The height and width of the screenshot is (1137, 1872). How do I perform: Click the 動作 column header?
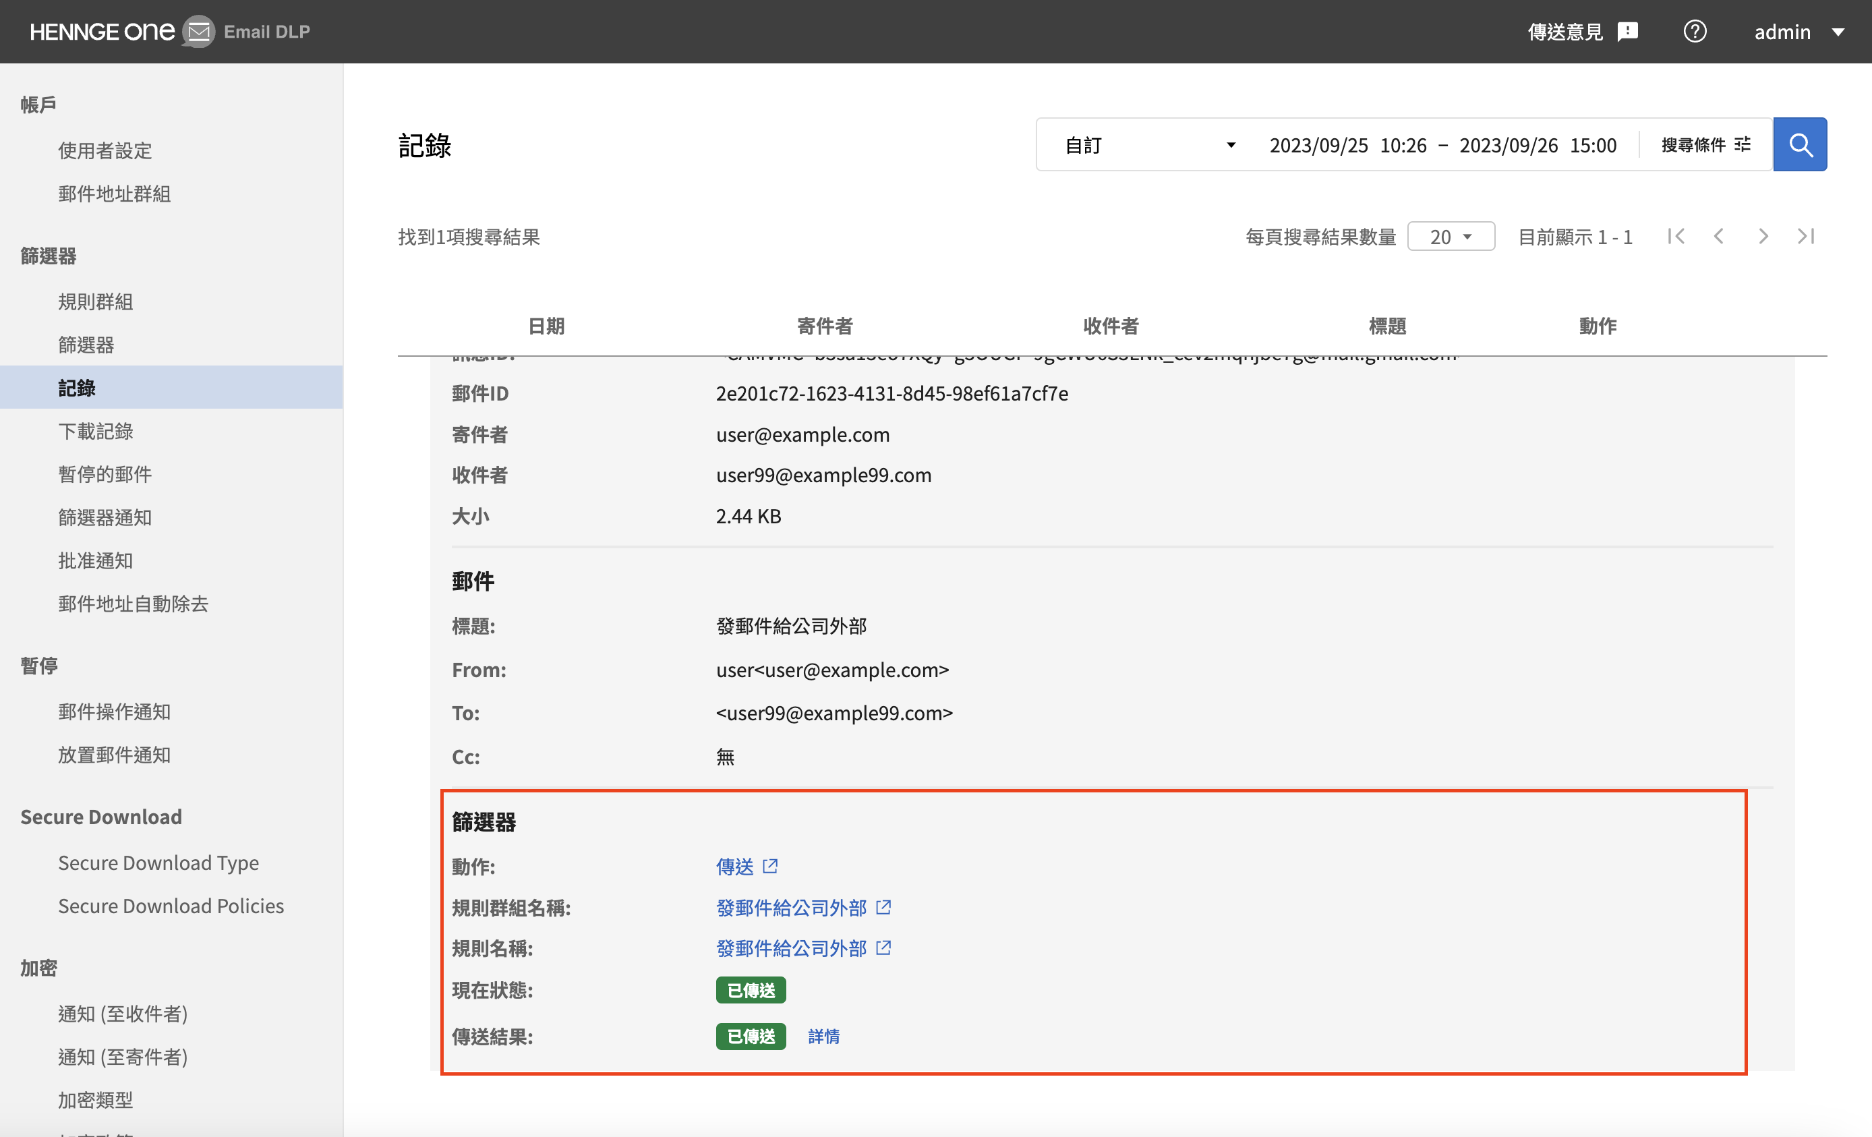tap(1598, 326)
